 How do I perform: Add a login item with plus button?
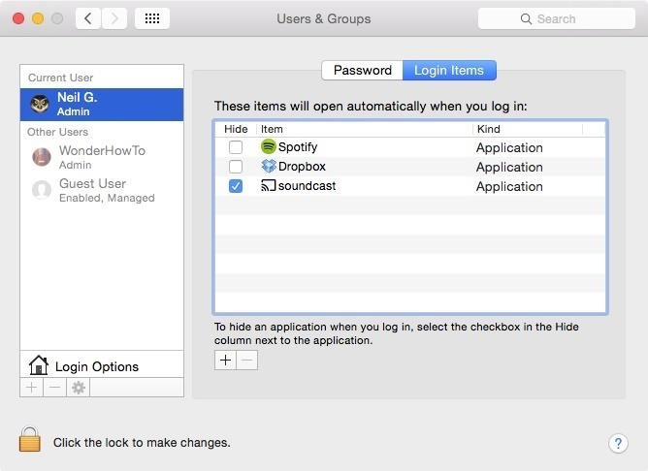(x=225, y=361)
